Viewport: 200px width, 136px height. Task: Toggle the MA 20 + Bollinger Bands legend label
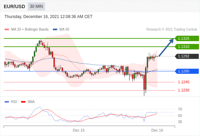click(30, 30)
